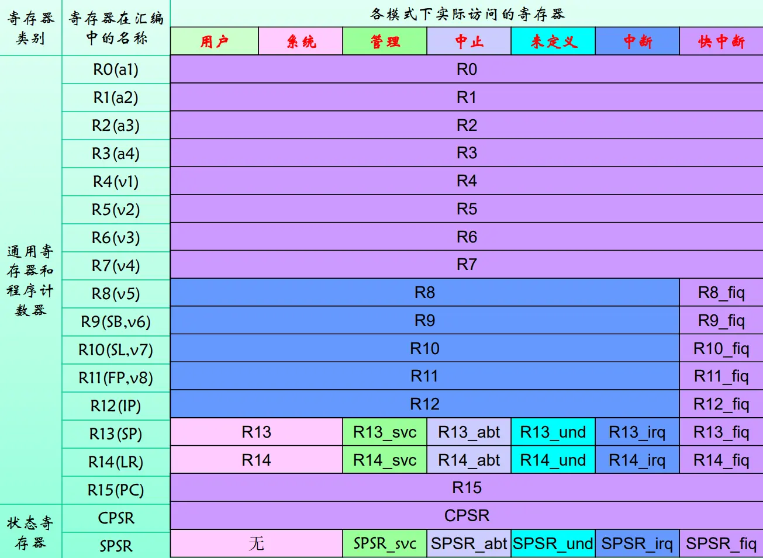763x558 pixels.
Task: Click the 用户 mode header cell
Action: [x=215, y=41]
